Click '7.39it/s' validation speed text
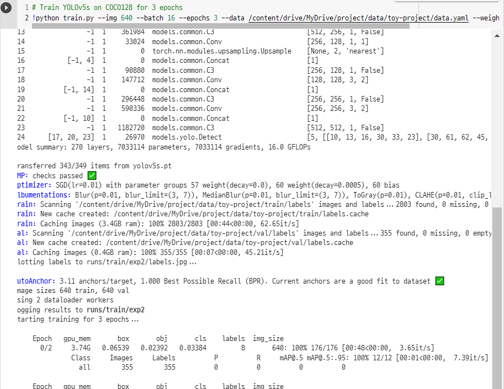The height and width of the screenshot is (389, 504). (469, 358)
